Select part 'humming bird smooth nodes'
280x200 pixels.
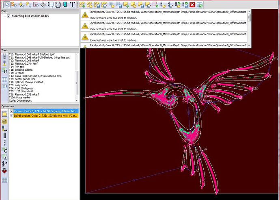point(30,16)
